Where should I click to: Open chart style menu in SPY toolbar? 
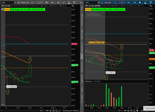[135, 2]
